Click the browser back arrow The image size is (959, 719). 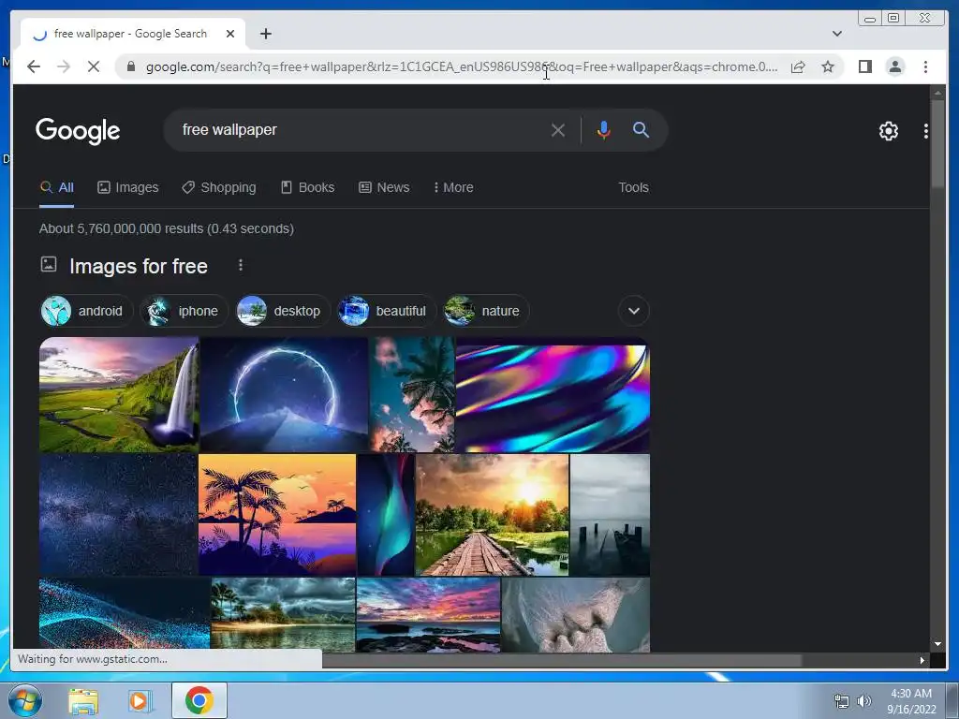click(34, 66)
